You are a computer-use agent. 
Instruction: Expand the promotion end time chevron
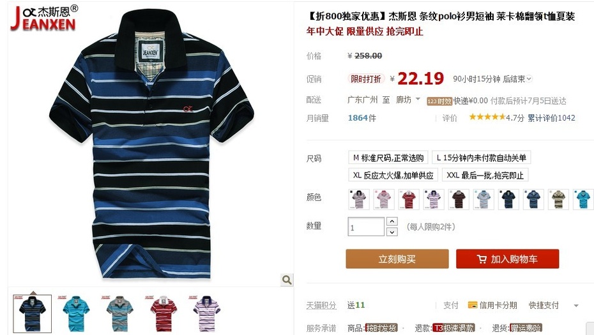[x=529, y=78]
